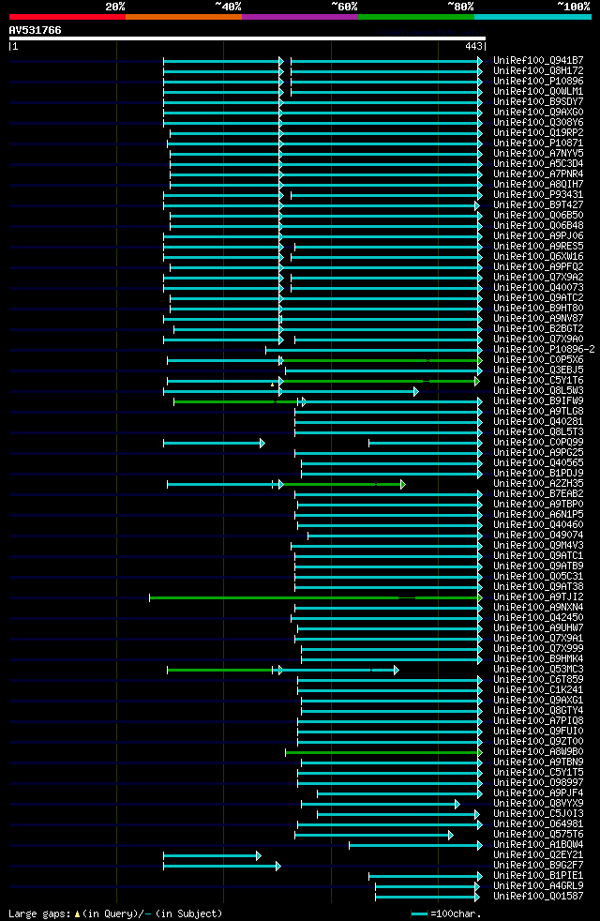The width and height of the screenshot is (600, 921).
Task: Select the UniRef100_C5Y1T6 label
Action: (x=538, y=381)
